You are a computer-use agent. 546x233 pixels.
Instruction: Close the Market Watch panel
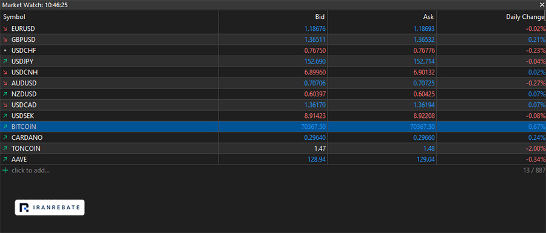(542, 5)
